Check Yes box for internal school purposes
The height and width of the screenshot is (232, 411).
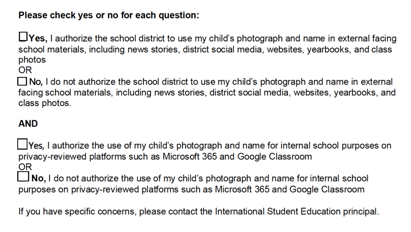pyautogui.click(x=23, y=144)
